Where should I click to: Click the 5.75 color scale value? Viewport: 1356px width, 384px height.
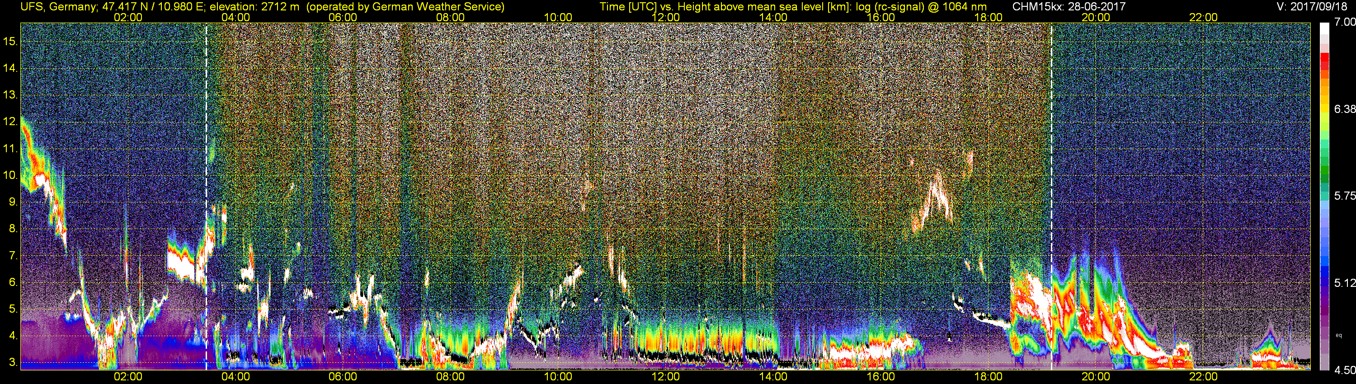pyautogui.click(x=1345, y=196)
